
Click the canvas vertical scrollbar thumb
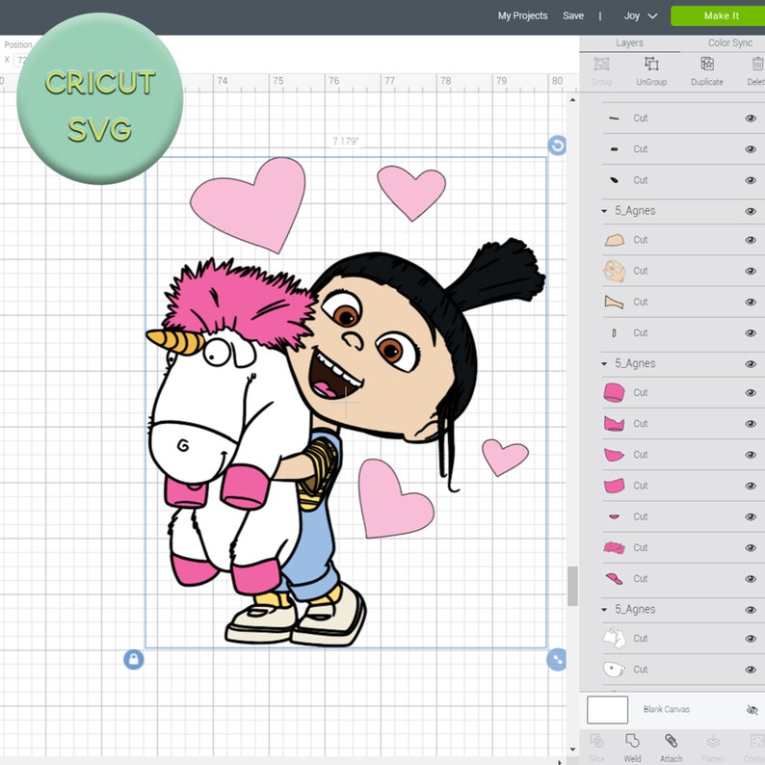(572, 586)
